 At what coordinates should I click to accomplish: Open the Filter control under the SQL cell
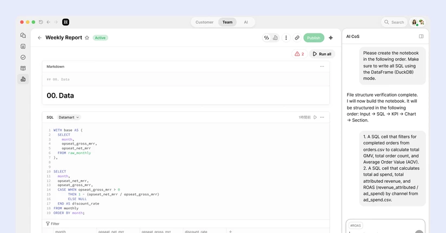click(52, 224)
